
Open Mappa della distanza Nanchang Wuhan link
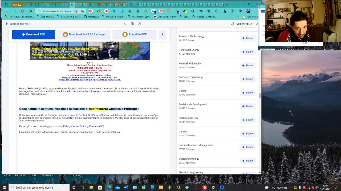(90, 80)
